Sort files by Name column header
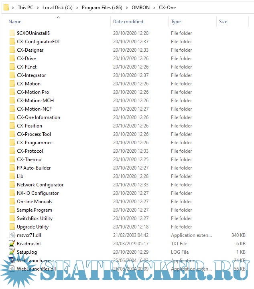254x289 pixels. [x=15, y=22]
